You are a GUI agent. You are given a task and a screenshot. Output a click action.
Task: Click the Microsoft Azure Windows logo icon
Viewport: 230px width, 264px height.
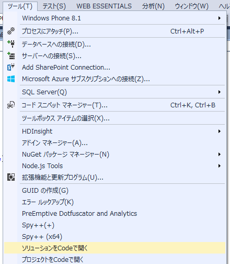(x=11, y=79)
